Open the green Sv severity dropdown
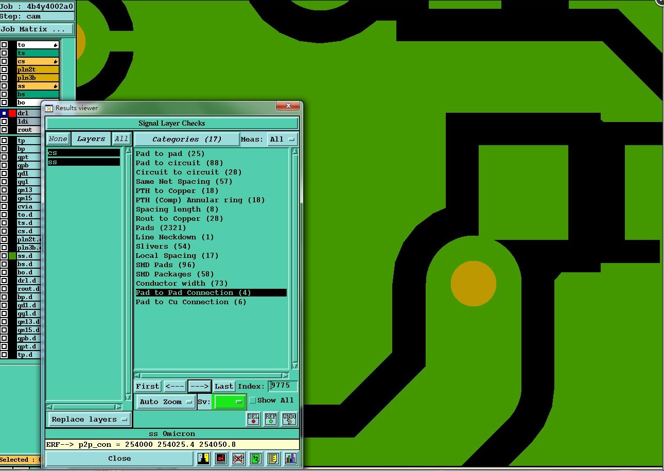Image resolution: width=664 pixels, height=471 pixels. coord(230,402)
